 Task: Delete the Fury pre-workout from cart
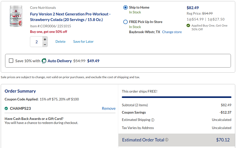[x=60, y=41]
